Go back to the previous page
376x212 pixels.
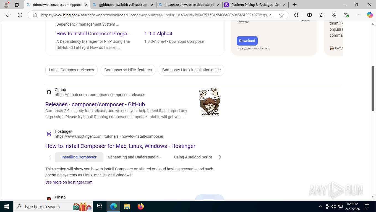pyautogui.click(x=8, y=15)
